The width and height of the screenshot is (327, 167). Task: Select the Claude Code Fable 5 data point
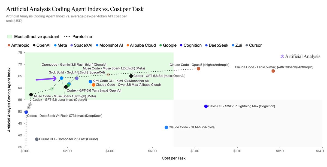point(273,71)
